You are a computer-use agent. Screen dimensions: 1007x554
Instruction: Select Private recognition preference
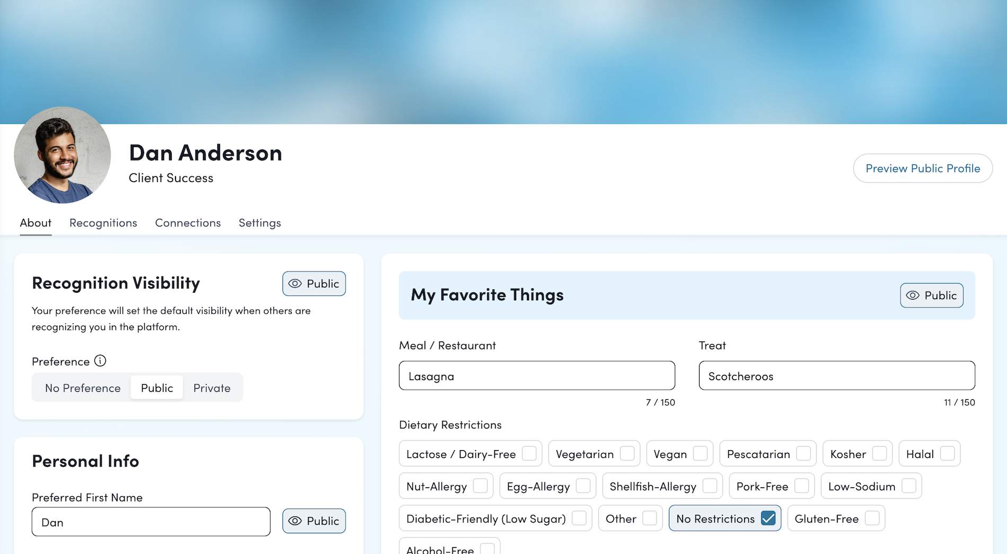[x=211, y=388]
